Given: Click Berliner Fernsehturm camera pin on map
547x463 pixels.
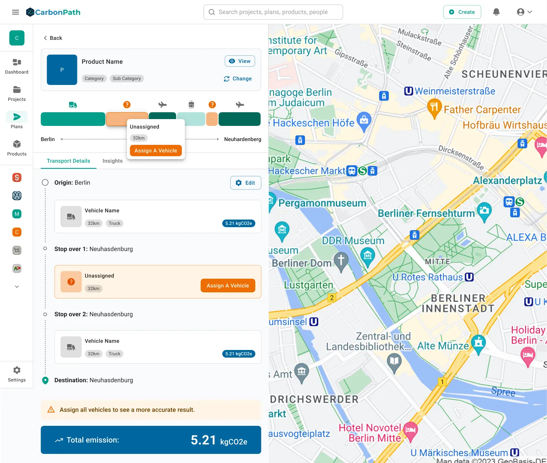Looking at the screenshot, I should [484, 212].
